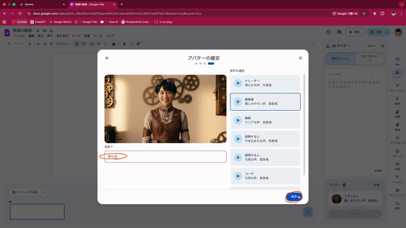Select the 説得する人 voice option
This screenshot has height=228, width=406.
(x=265, y=139)
